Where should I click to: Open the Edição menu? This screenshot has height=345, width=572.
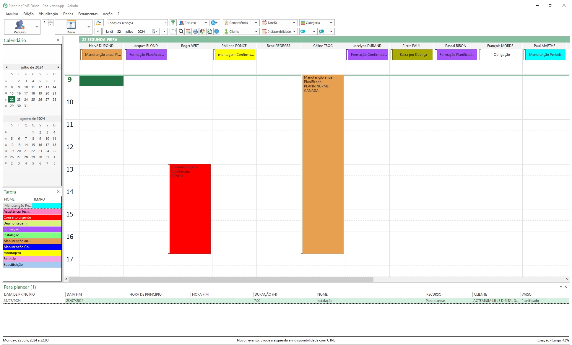28,14
